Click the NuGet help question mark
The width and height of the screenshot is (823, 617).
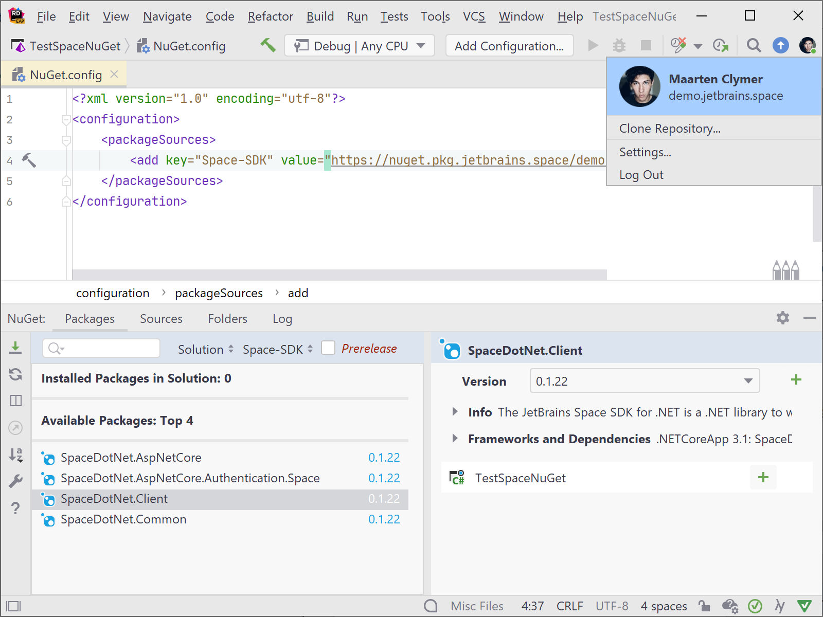(x=15, y=508)
